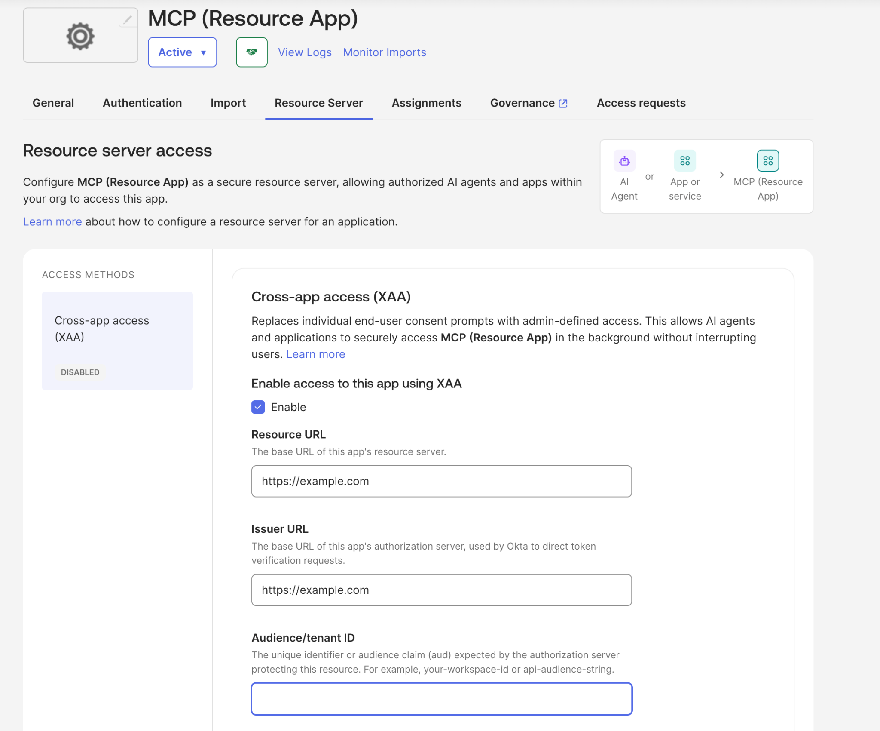Open the Governance tab
Viewport: 880px width, 731px height.
pos(529,103)
